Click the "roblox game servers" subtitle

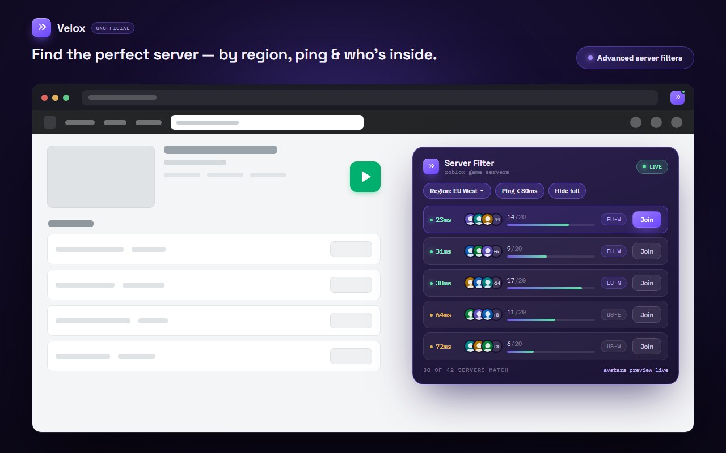point(477,172)
